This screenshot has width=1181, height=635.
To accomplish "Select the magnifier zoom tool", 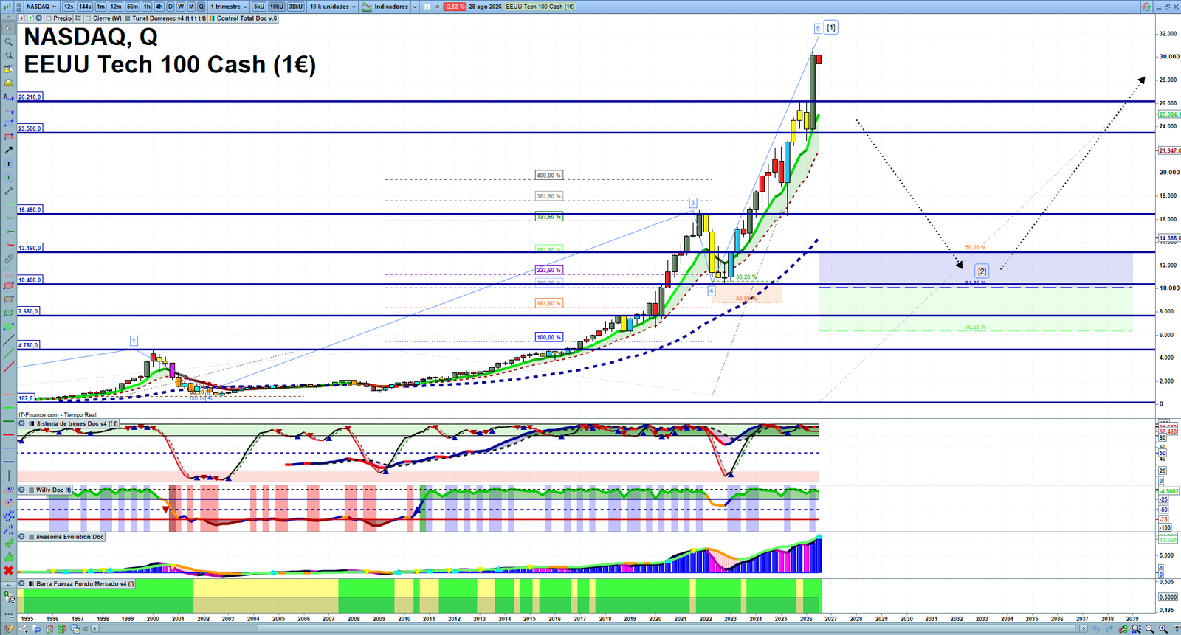I will tap(9, 41).
